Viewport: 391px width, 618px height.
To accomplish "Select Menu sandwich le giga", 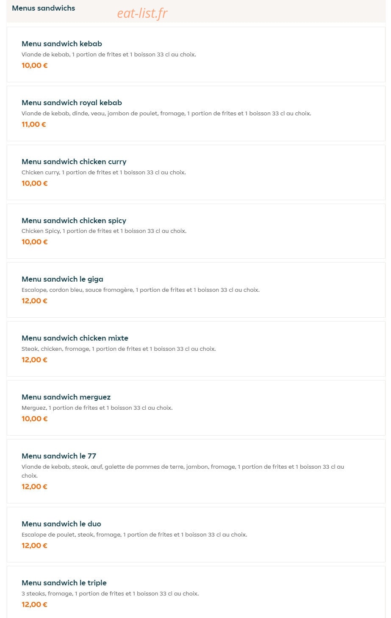I will [x=196, y=290].
